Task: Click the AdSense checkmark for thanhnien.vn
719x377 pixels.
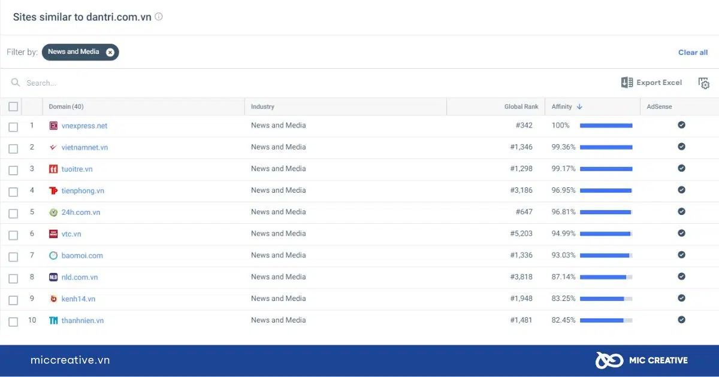Action: [681, 320]
